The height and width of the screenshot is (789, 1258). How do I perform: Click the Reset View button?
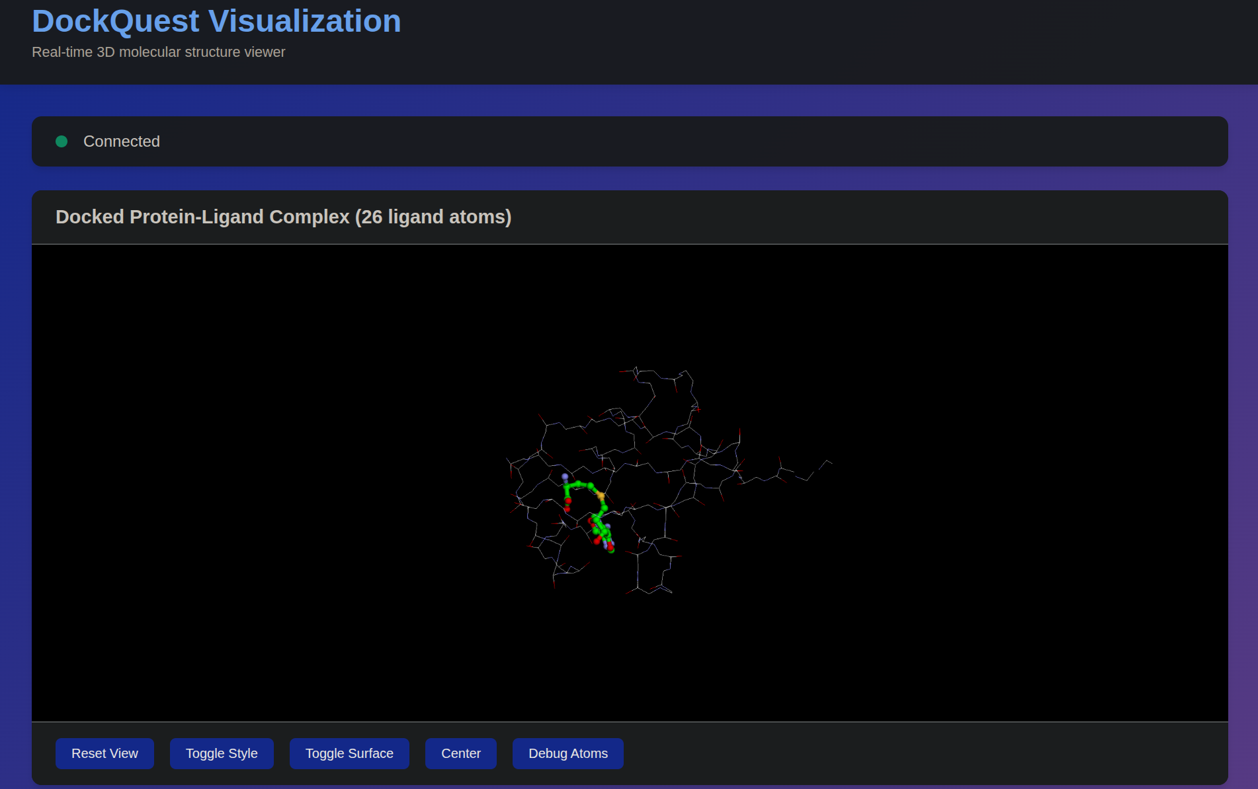[x=105, y=753]
